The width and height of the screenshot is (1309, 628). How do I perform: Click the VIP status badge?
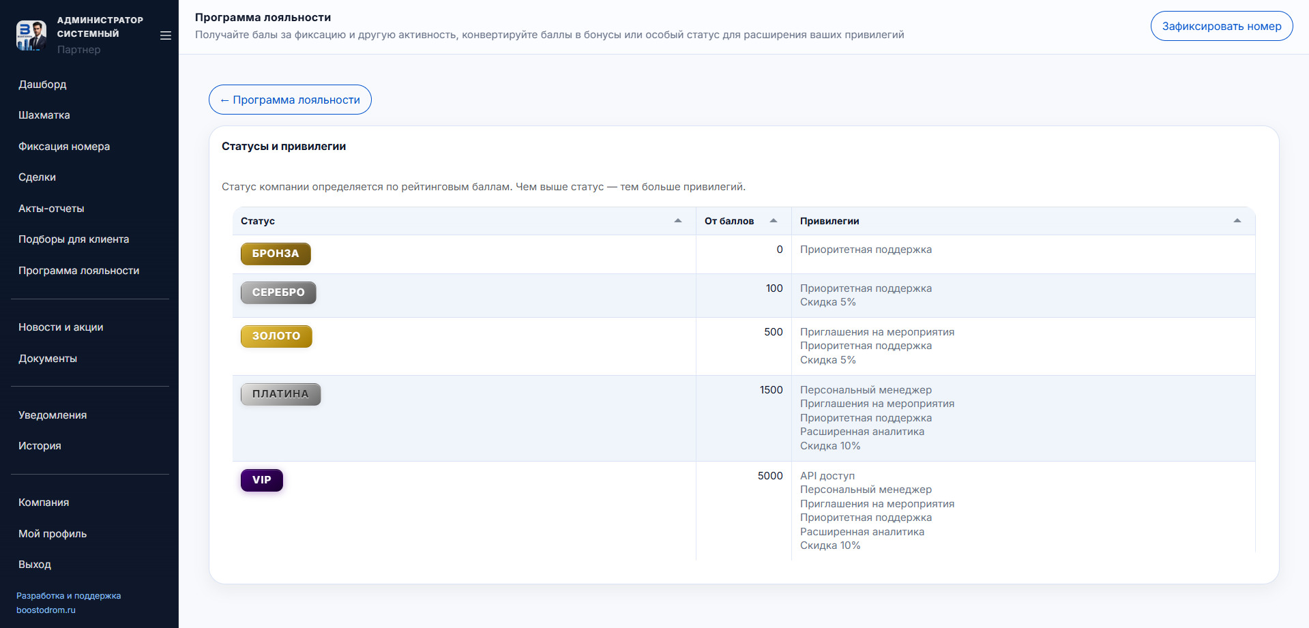pos(261,480)
